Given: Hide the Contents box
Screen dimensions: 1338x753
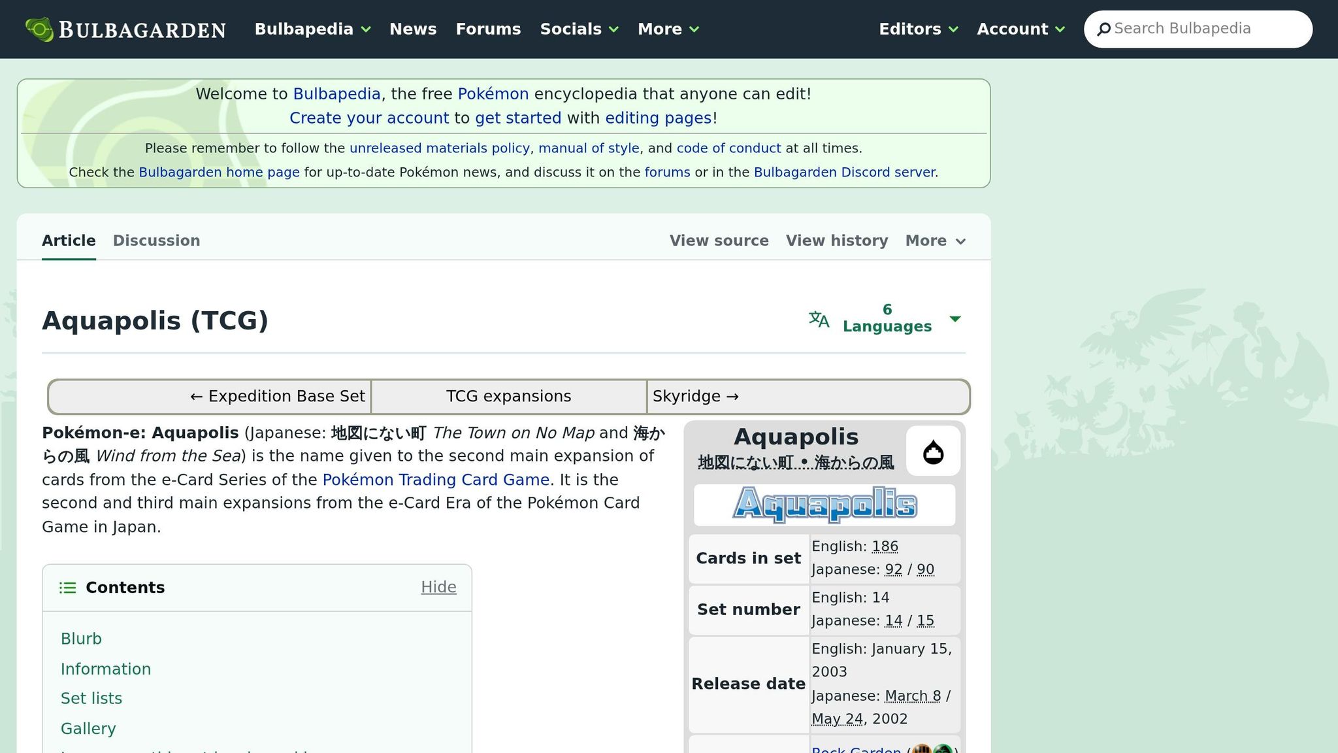Looking at the screenshot, I should point(438,588).
